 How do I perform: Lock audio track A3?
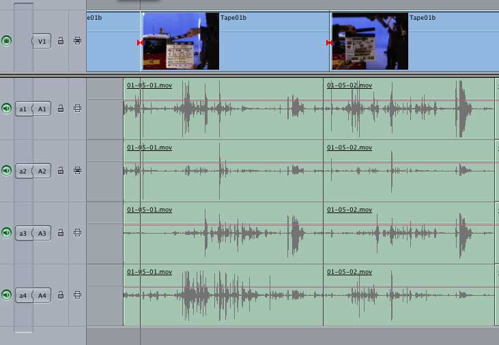click(61, 232)
